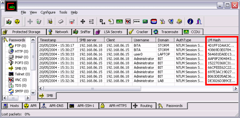Select HTTP (0) in the passwords tree

pyautogui.click(x=22, y=51)
